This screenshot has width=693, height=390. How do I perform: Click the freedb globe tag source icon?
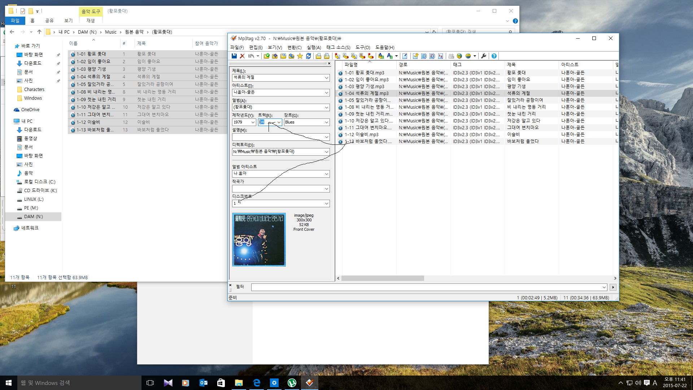(x=459, y=56)
